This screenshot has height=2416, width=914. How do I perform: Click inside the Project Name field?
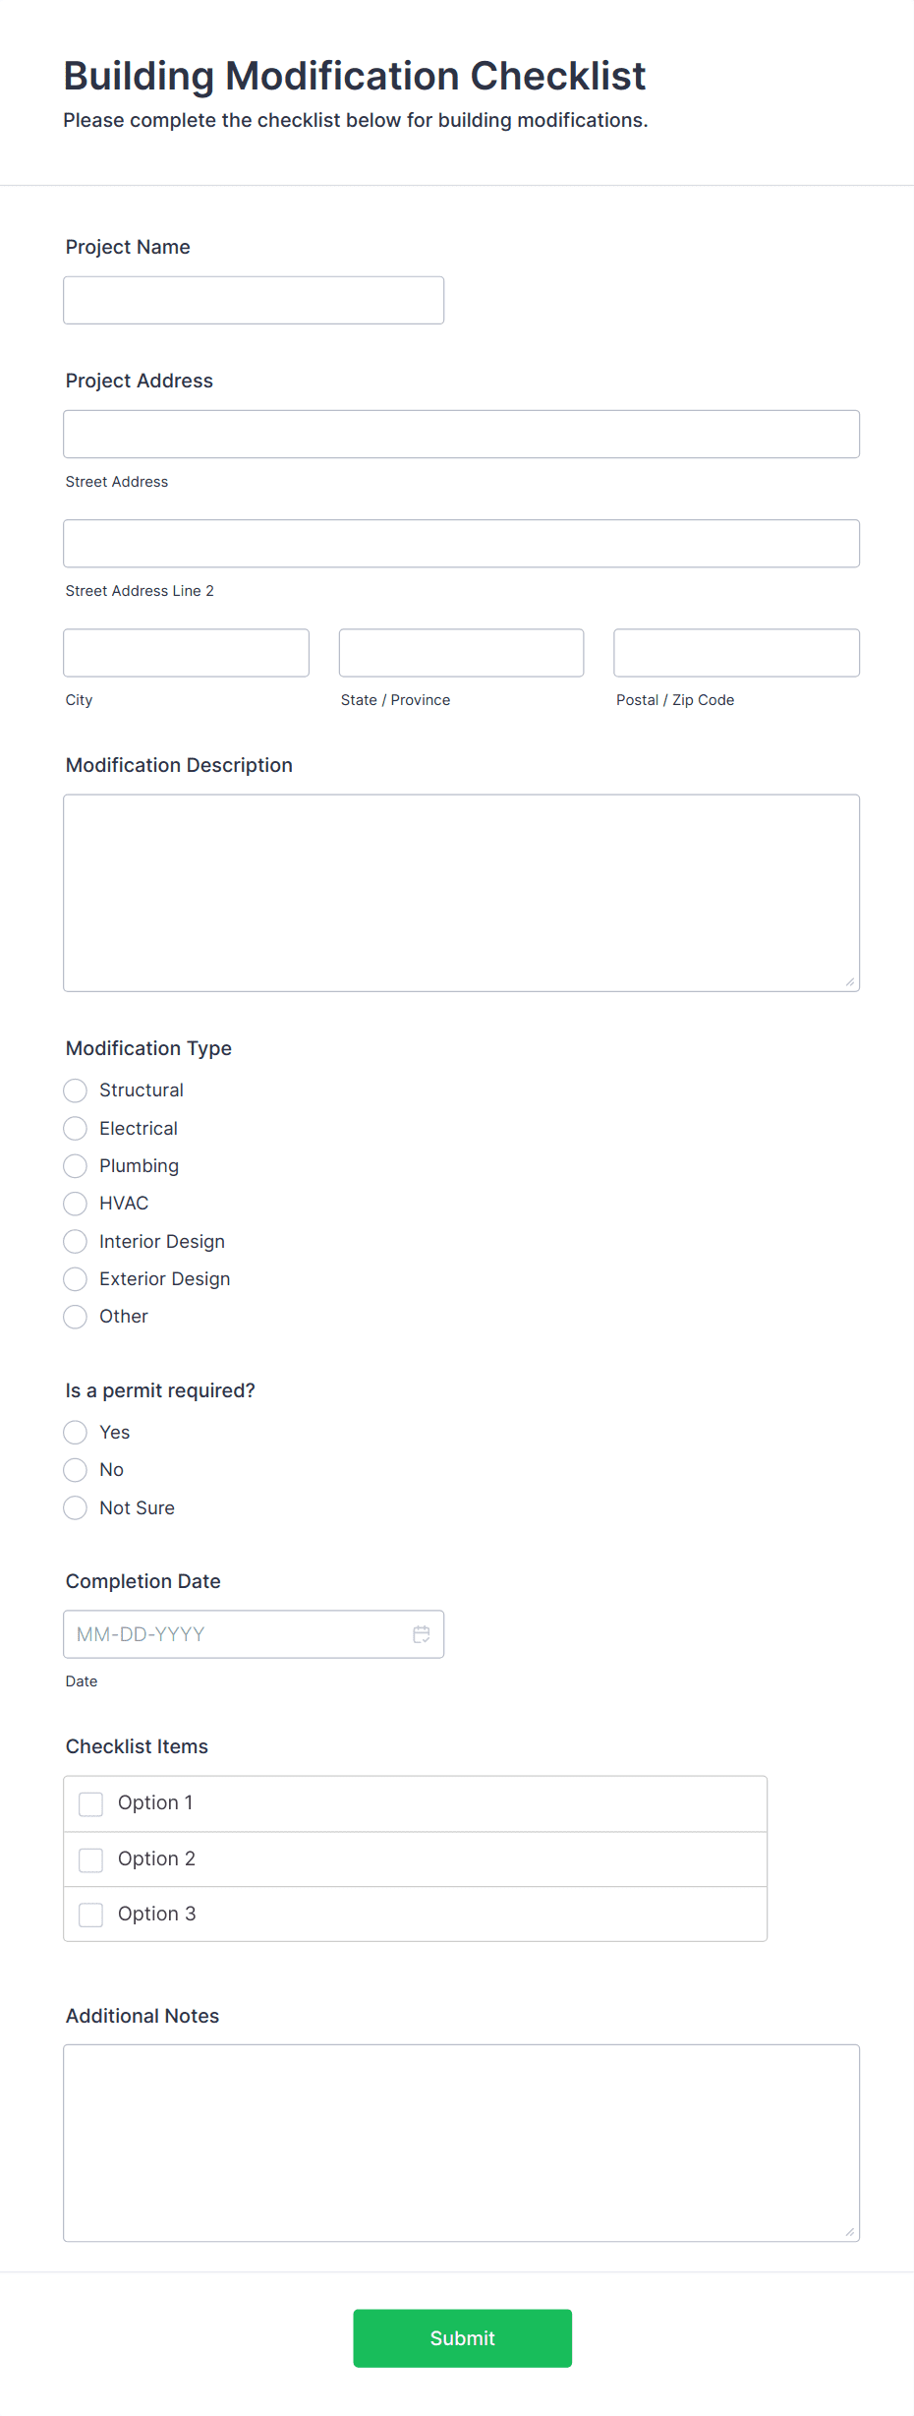point(253,299)
